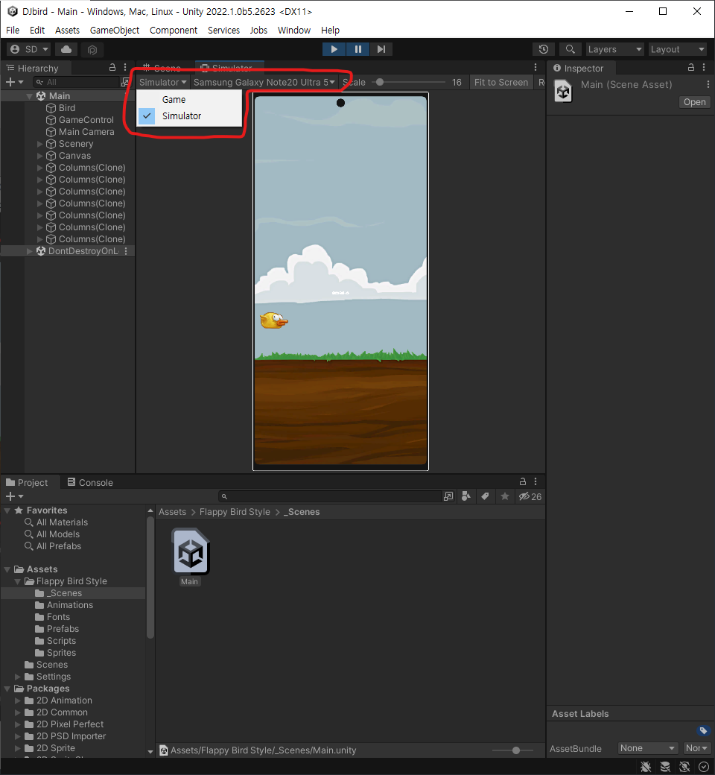Open the Simulator view mode dropdown
This screenshot has width=715, height=775.
coord(162,83)
